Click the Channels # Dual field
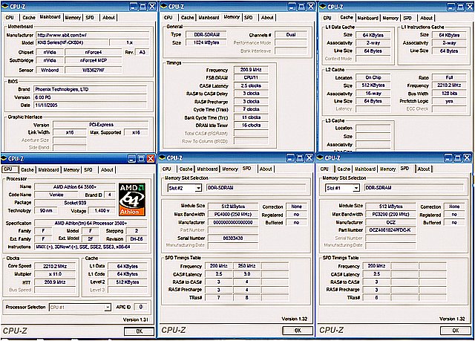This screenshot has height=341, width=475. tap(290, 35)
